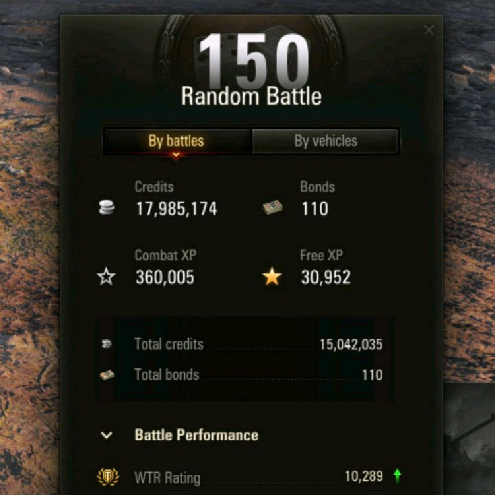This screenshot has height=495, width=495.
Task: Switch to the By vehicles tab
Action: click(325, 141)
